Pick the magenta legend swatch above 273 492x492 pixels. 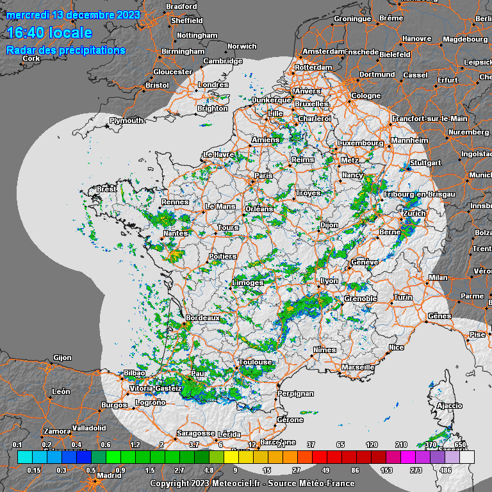tap(407, 457)
